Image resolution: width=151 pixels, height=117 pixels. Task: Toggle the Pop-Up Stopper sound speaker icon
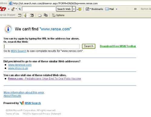coord(26,15)
